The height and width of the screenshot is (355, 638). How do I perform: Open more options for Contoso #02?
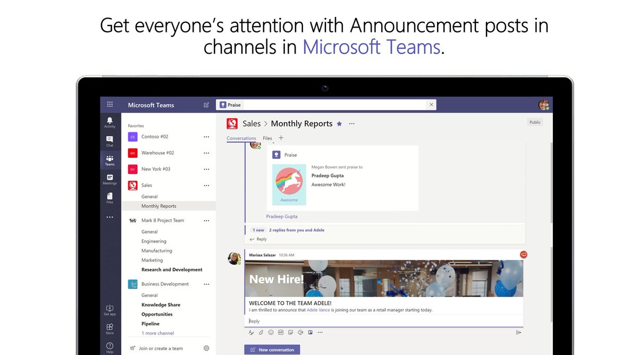[206, 137]
